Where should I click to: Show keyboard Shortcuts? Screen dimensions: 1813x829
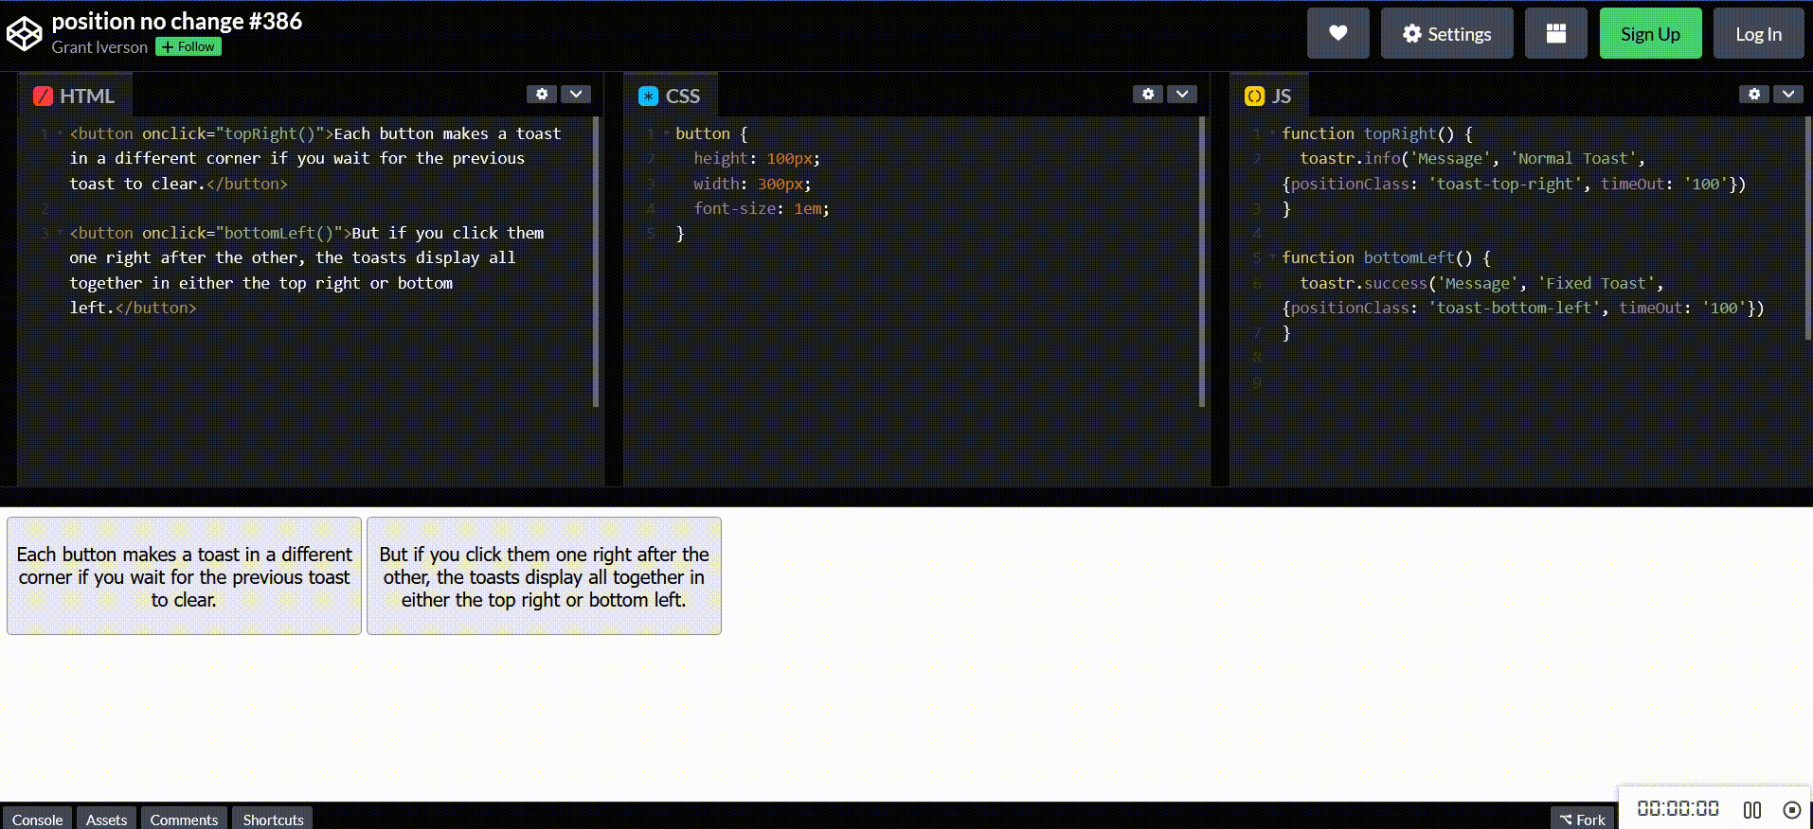point(273,819)
